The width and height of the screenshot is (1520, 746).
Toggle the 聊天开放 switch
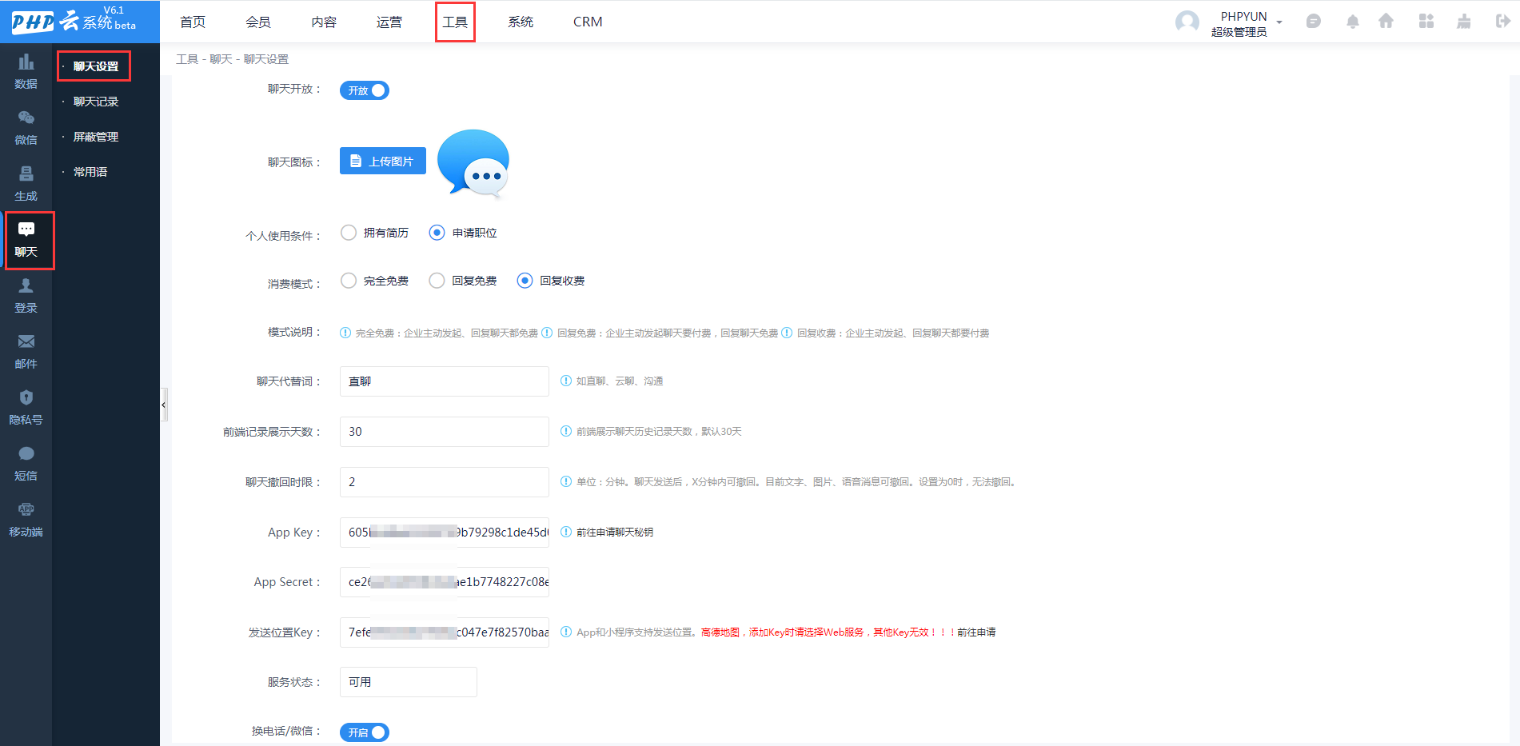365,90
